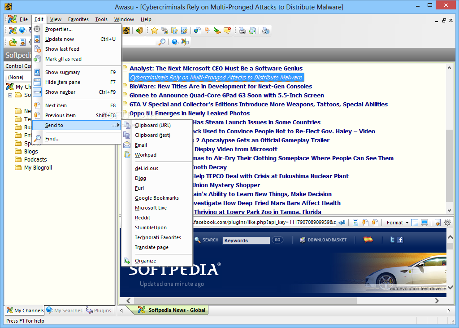Click the up-arrow page icon in the item toolbar
This screenshot has width=459, height=328.
pos(375,223)
